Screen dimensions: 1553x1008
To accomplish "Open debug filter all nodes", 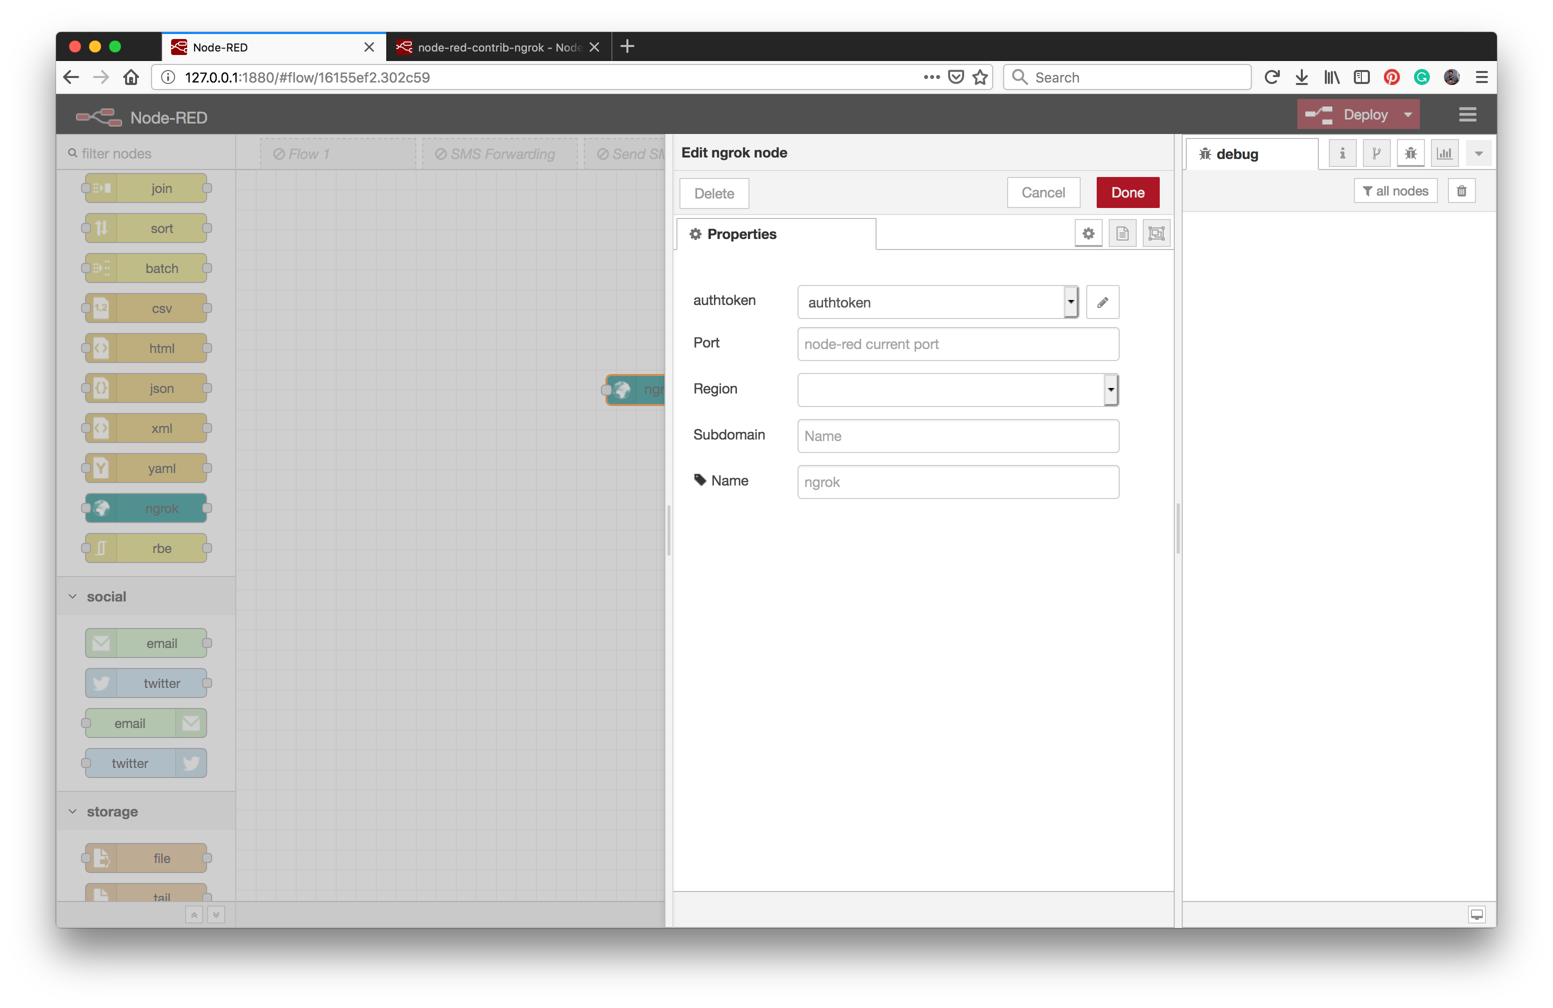I will tap(1395, 191).
